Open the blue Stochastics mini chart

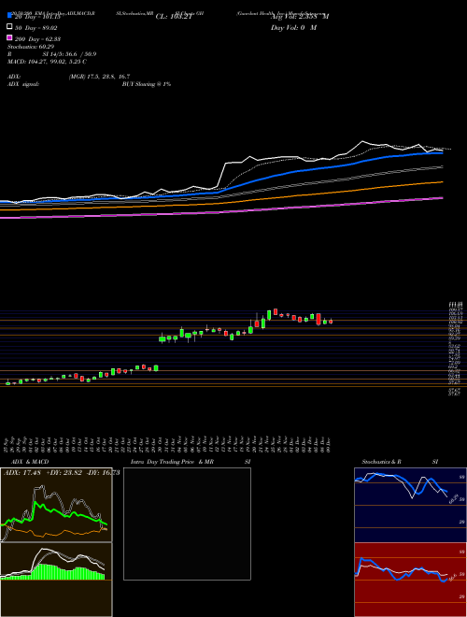click(410, 505)
